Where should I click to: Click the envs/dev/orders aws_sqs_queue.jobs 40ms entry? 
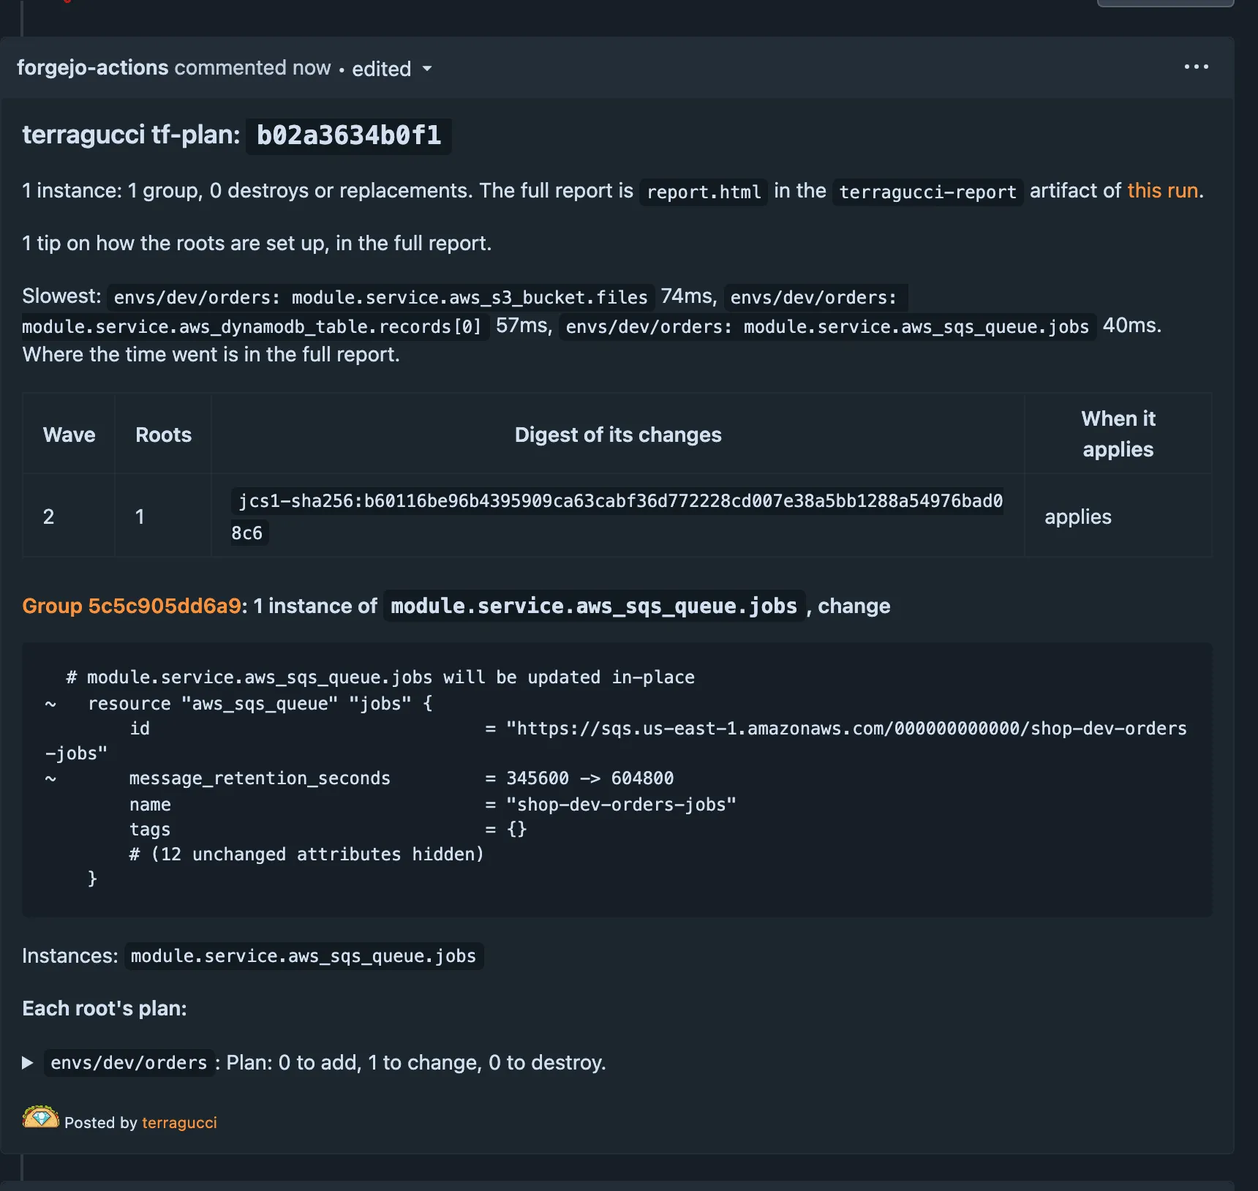click(x=827, y=326)
